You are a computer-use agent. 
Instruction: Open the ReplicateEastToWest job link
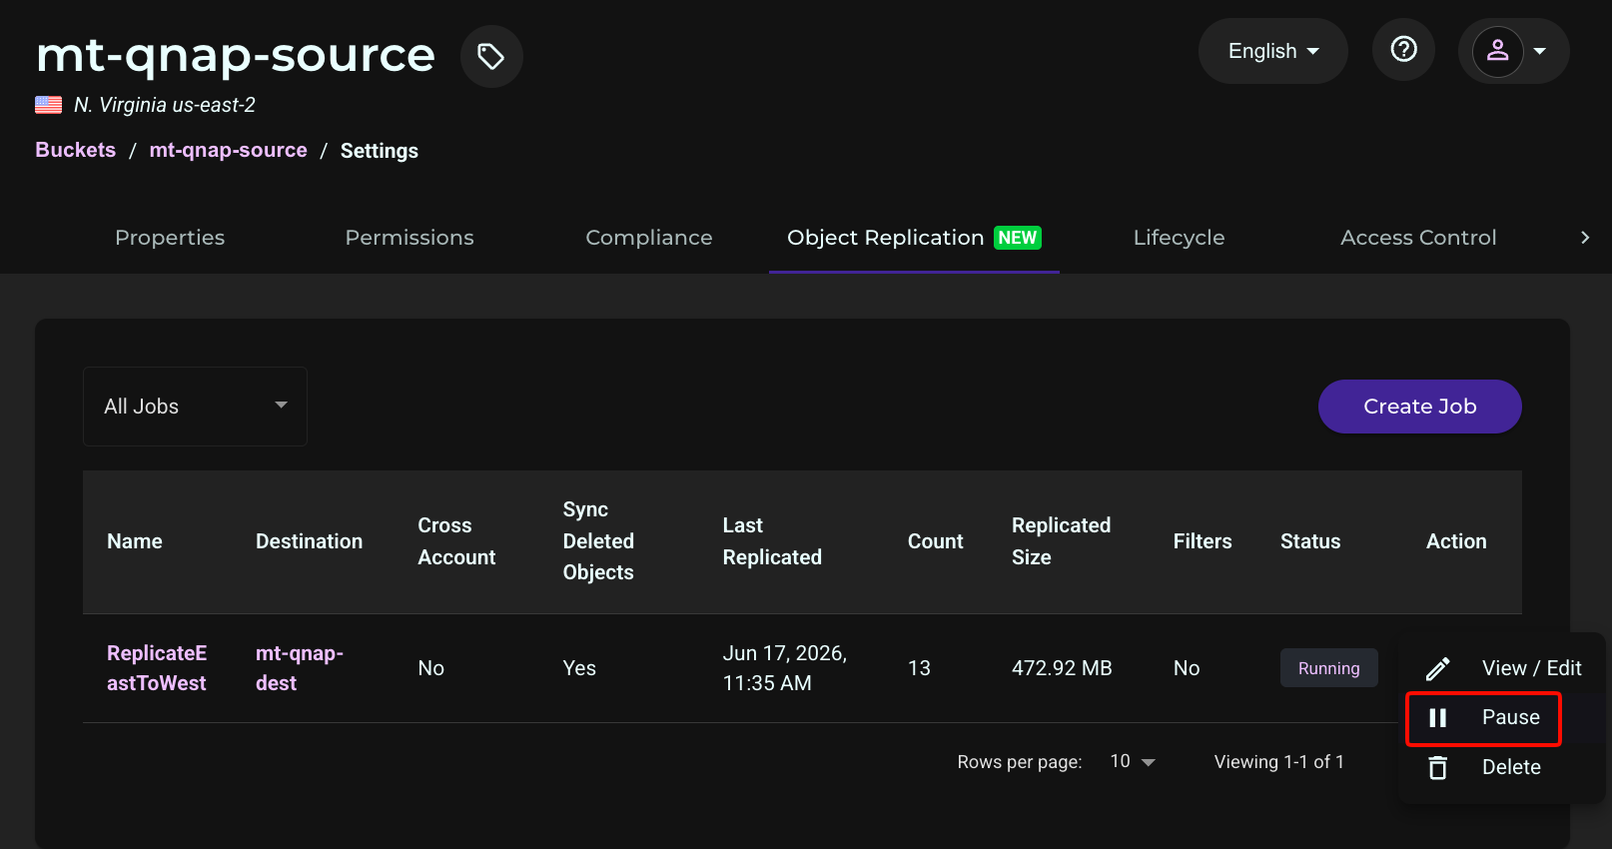tap(157, 668)
